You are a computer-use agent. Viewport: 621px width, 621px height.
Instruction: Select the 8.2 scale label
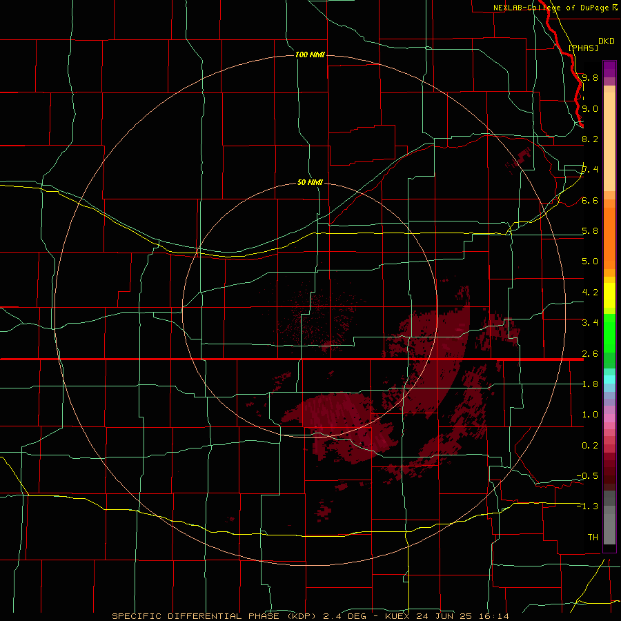click(x=590, y=139)
